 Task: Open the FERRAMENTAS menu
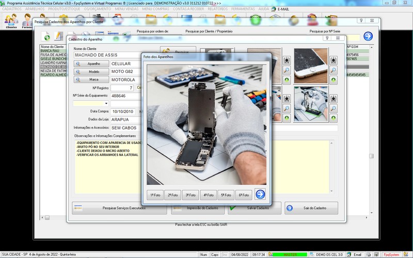click(x=244, y=9)
